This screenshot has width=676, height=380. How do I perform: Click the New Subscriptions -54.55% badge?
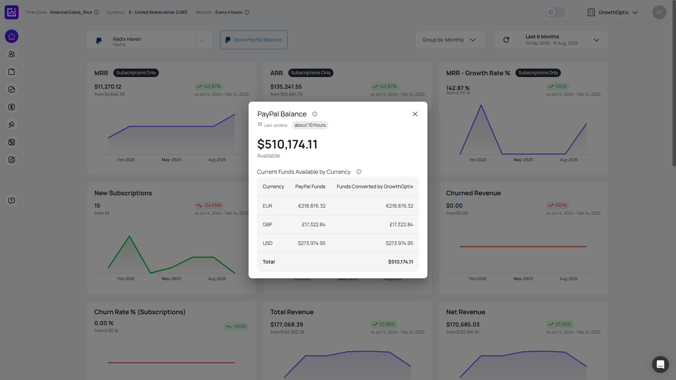[x=209, y=205]
